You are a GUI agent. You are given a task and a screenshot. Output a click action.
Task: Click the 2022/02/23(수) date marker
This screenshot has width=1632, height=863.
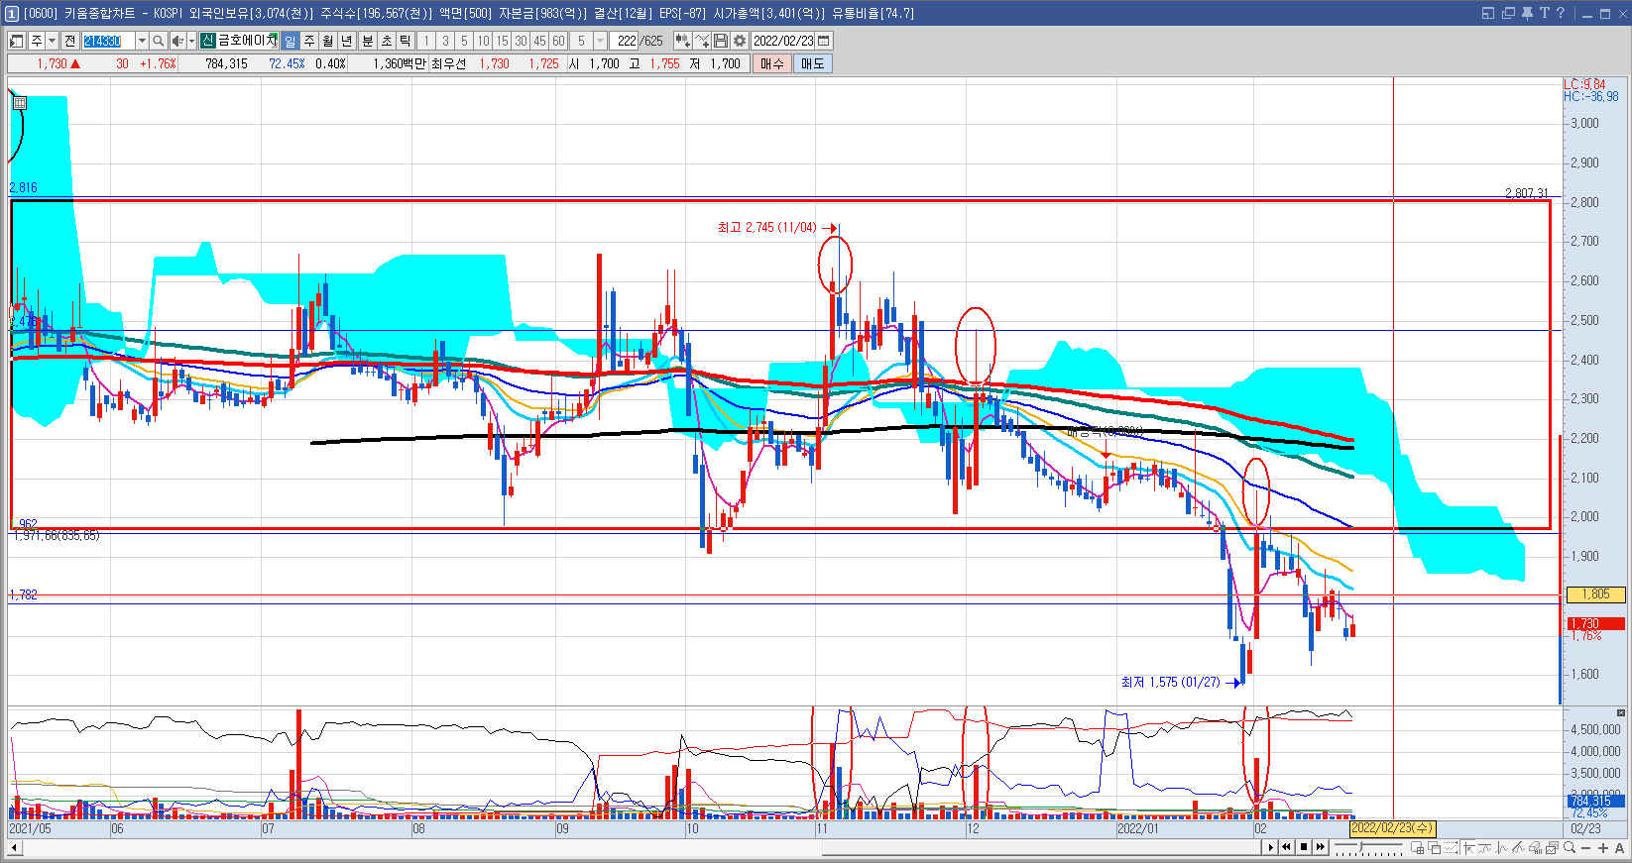click(1392, 828)
